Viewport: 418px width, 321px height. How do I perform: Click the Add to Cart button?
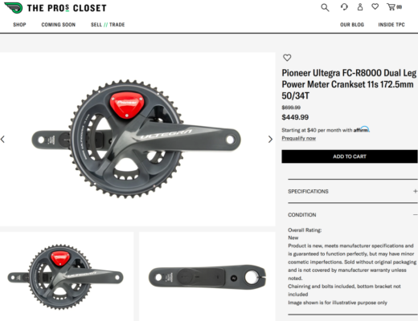click(x=350, y=156)
